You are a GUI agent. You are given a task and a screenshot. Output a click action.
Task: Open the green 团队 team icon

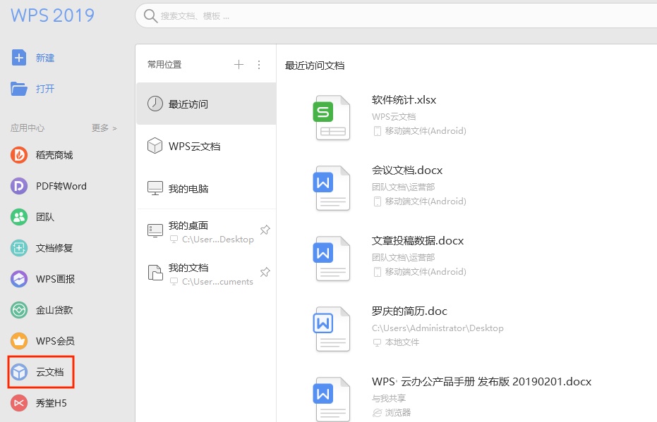[19, 217]
